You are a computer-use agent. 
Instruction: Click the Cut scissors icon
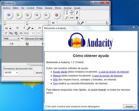point(6,33)
